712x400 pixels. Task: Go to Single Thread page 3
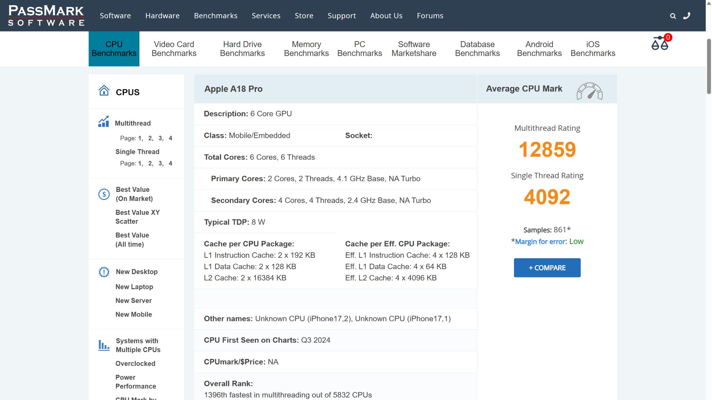click(161, 163)
